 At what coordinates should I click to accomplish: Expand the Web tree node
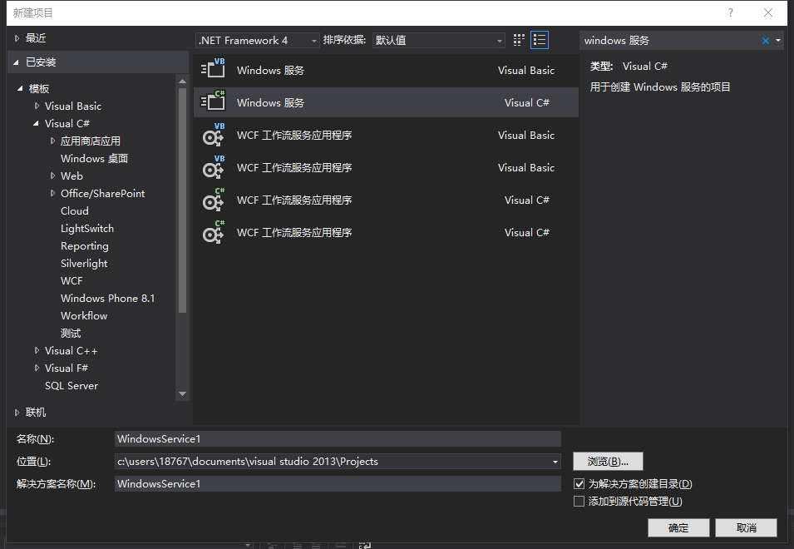click(52, 176)
